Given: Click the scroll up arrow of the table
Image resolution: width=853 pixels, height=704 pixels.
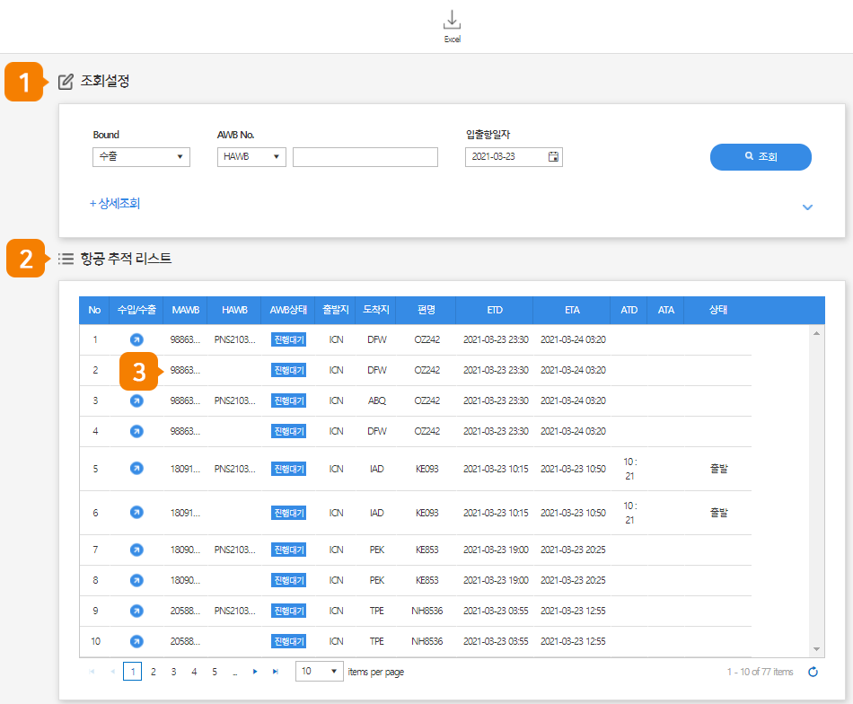Looking at the screenshot, I should coord(816,333).
